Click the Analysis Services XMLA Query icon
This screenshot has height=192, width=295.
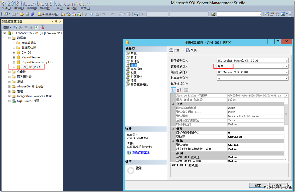point(79,14)
